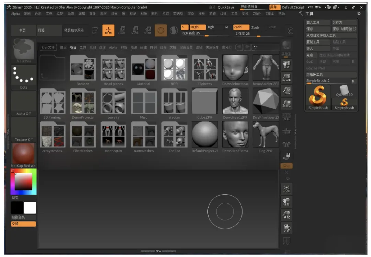
Task: Open the sculptris-style half sphere icon
Action: click(174, 31)
